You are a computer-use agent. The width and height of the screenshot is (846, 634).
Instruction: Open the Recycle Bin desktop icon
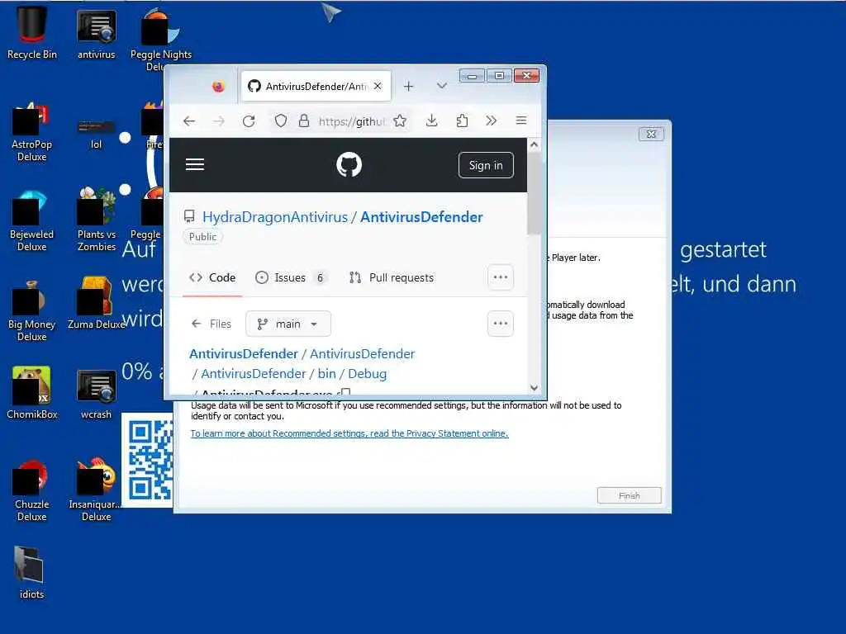32,32
